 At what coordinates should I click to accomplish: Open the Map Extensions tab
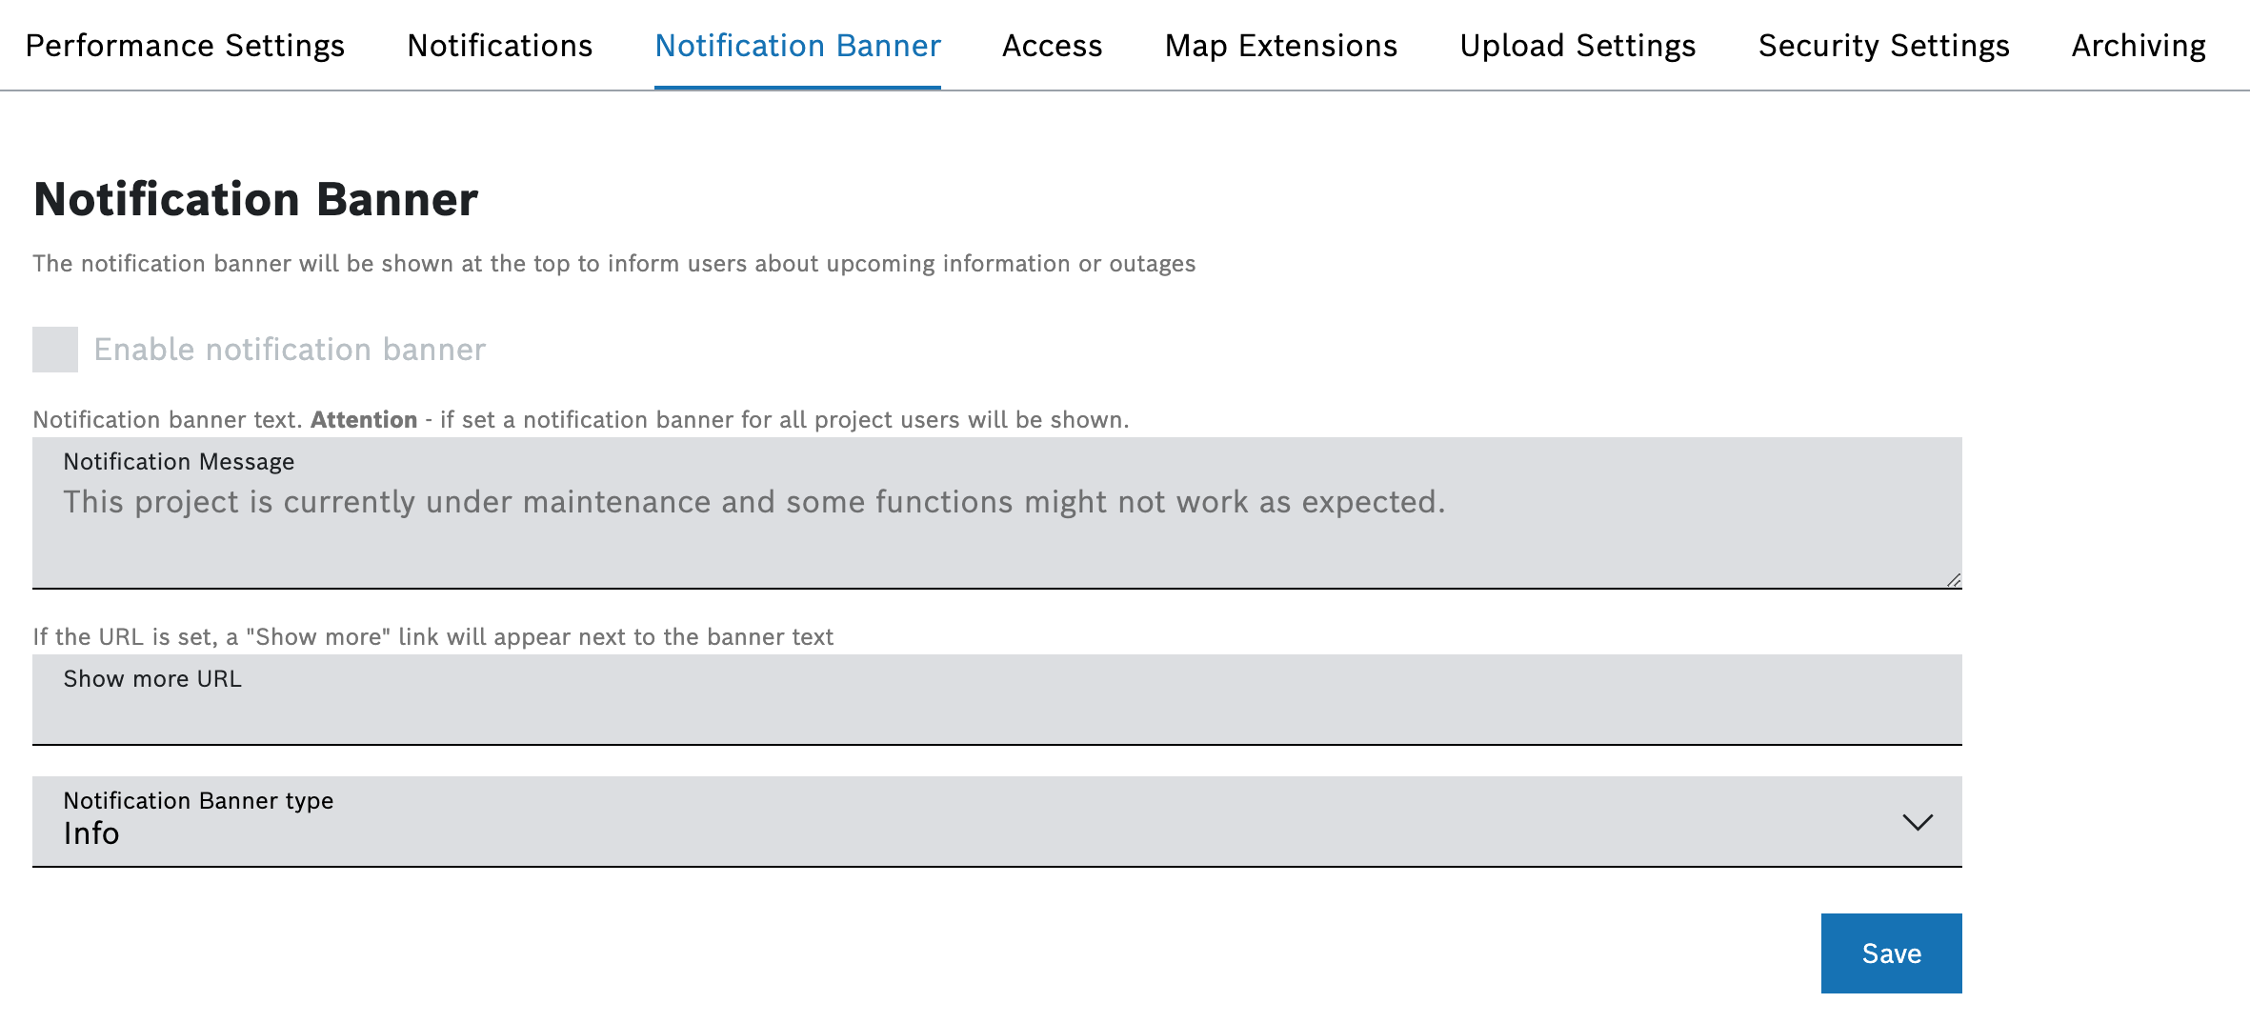tap(1280, 46)
